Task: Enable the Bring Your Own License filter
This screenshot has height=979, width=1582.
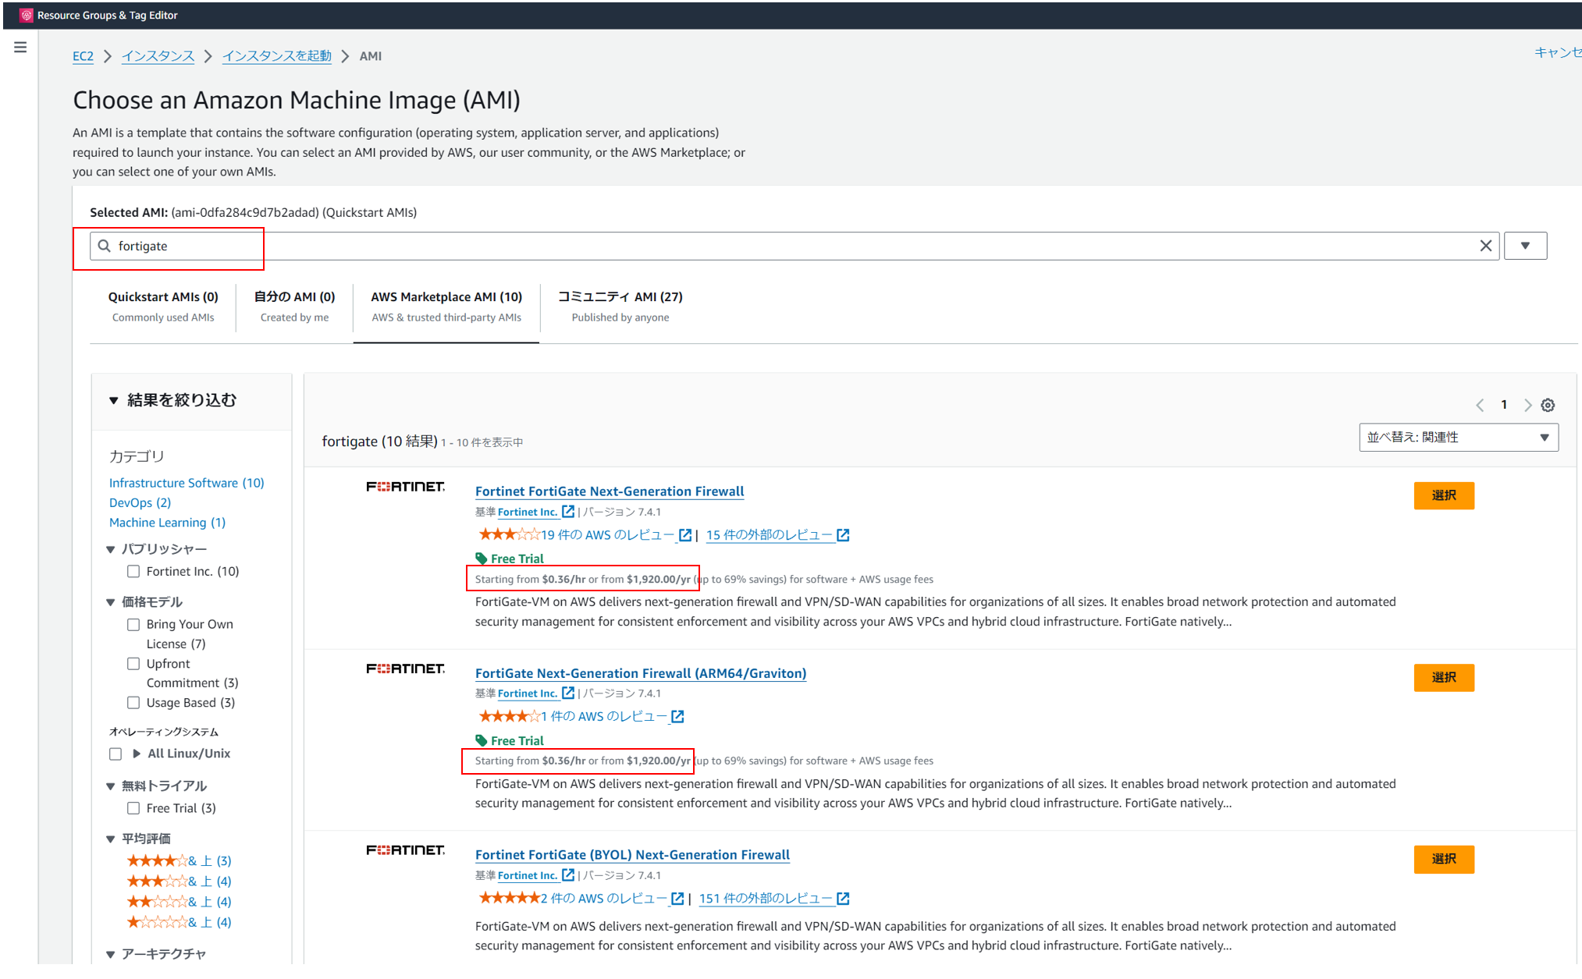Action: point(133,625)
